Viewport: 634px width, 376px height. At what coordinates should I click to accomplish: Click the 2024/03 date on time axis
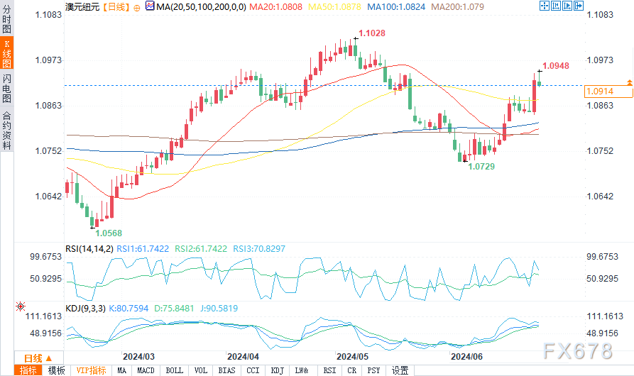pyautogui.click(x=138, y=357)
